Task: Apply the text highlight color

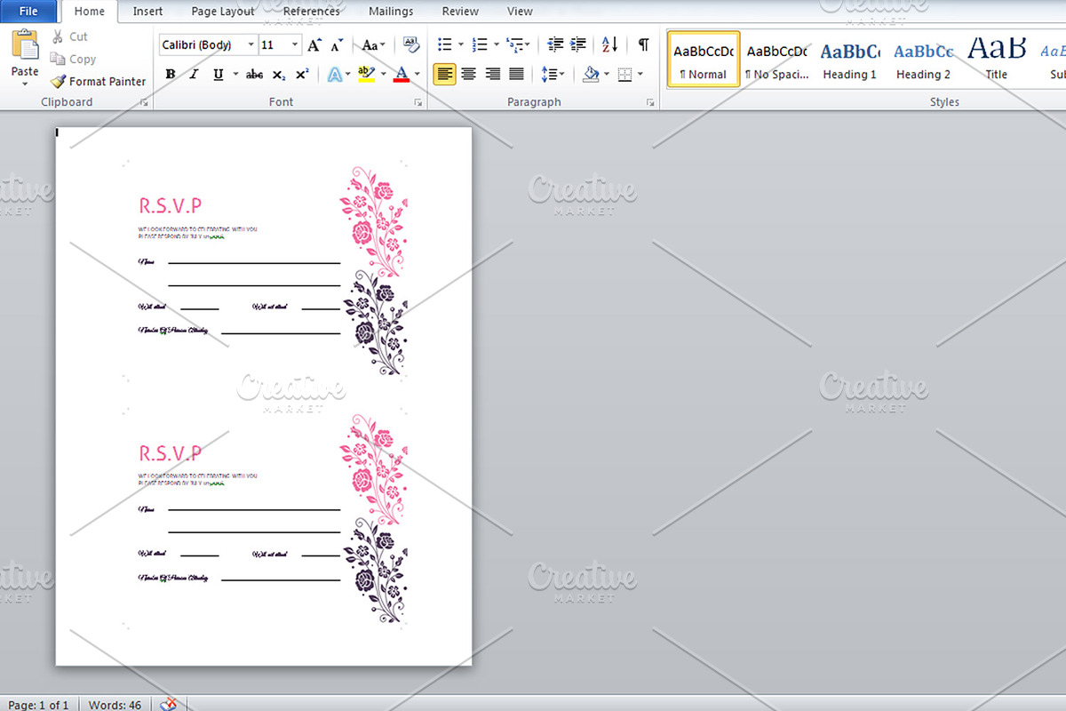Action: (x=365, y=75)
